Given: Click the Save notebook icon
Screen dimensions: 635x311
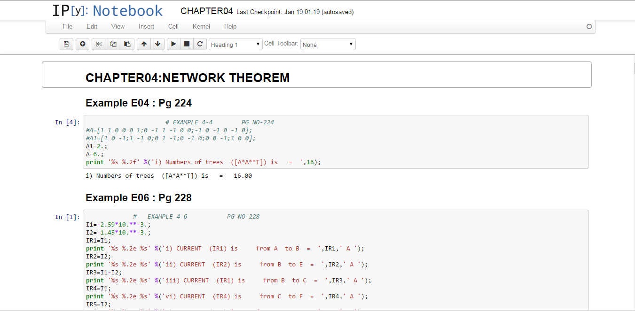Looking at the screenshot, I should (x=67, y=44).
